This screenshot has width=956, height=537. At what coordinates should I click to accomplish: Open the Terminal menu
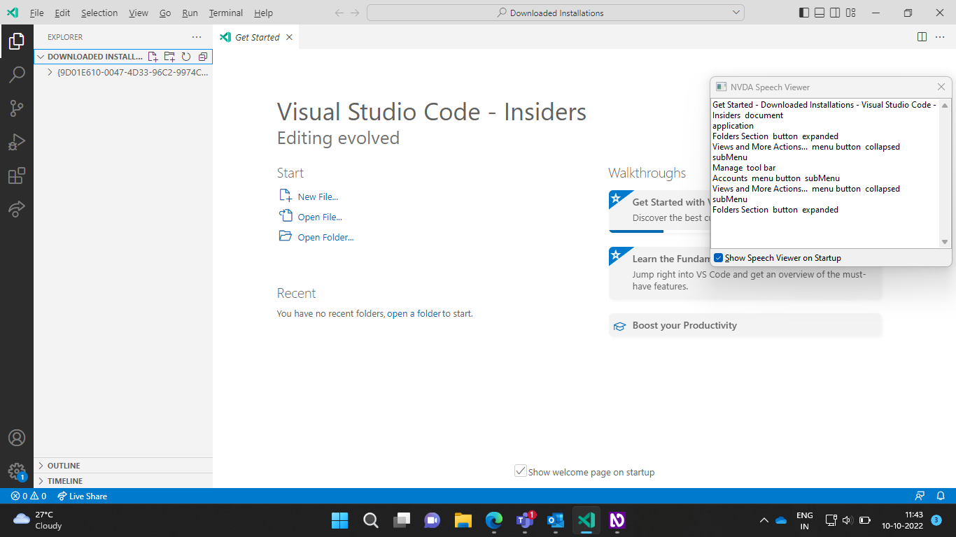tap(225, 13)
